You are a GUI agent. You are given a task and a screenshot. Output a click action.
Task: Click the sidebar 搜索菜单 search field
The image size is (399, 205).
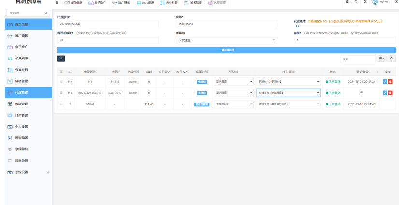click(28, 13)
